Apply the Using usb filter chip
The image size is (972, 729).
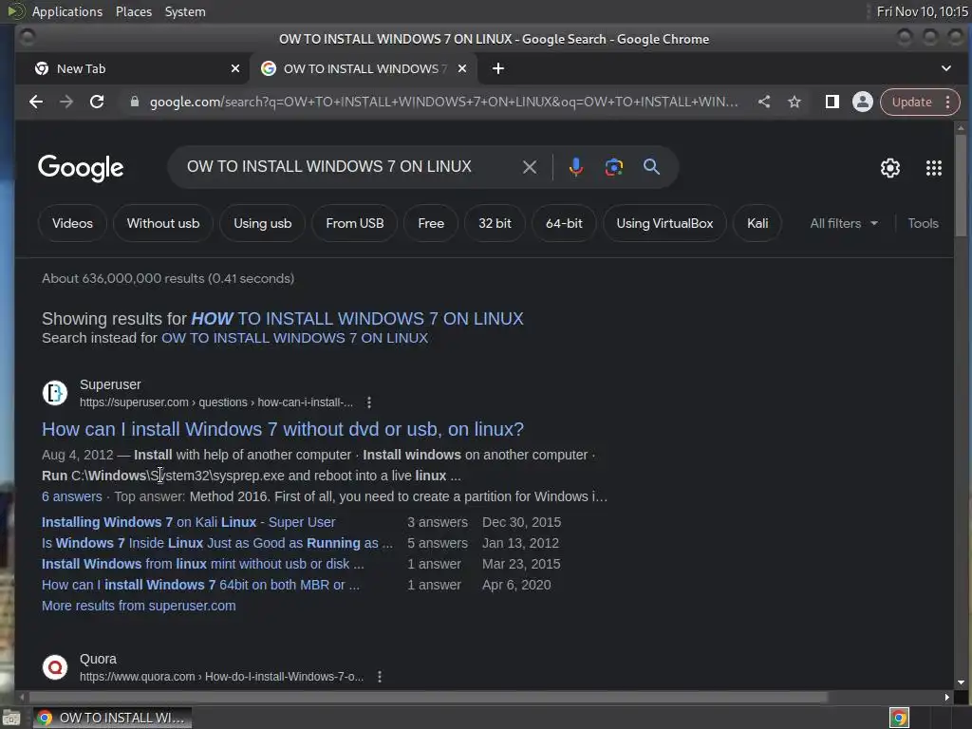[x=262, y=223]
